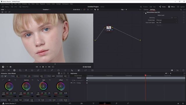Click the Gain color wheel center
Viewport: 186px width, 105px height.
(43, 86)
